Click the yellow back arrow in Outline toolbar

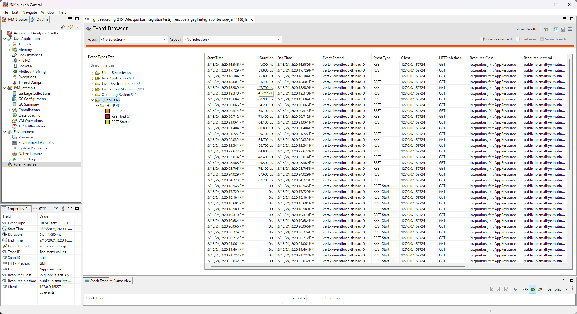coord(70,27)
